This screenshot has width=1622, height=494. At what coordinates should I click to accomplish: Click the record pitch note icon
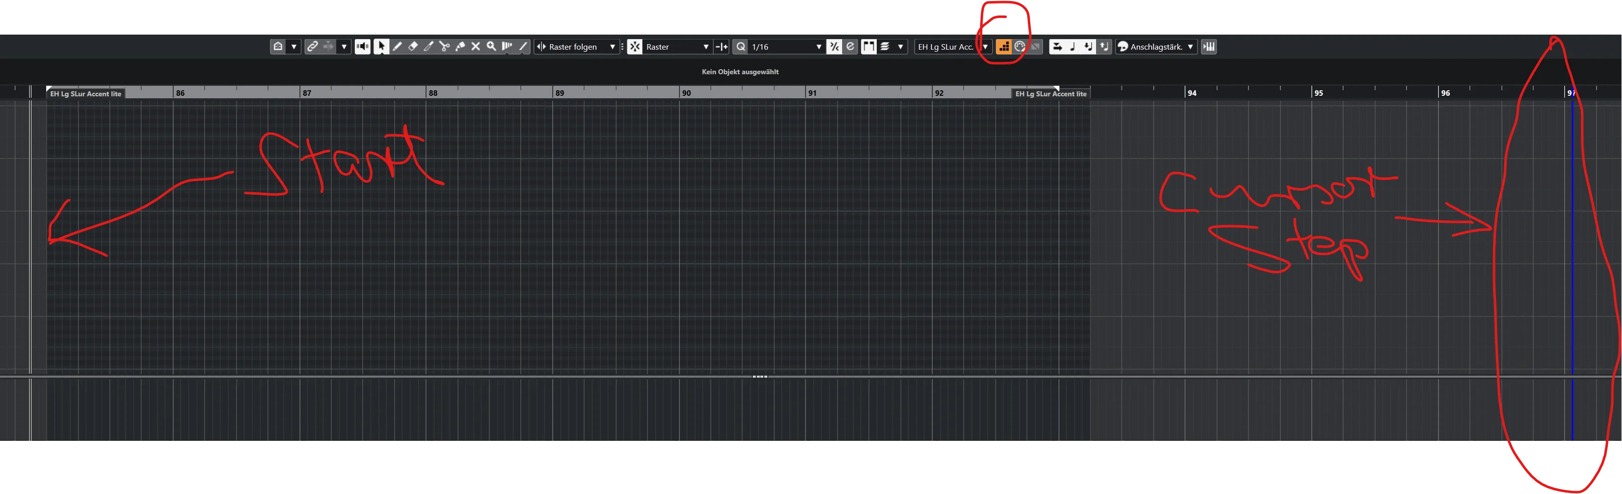click(x=1088, y=47)
